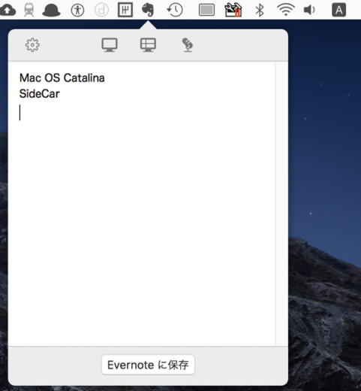Screen dimensions: 361x391
Task: Place cursor after the SideCar text
Action: tap(60, 94)
